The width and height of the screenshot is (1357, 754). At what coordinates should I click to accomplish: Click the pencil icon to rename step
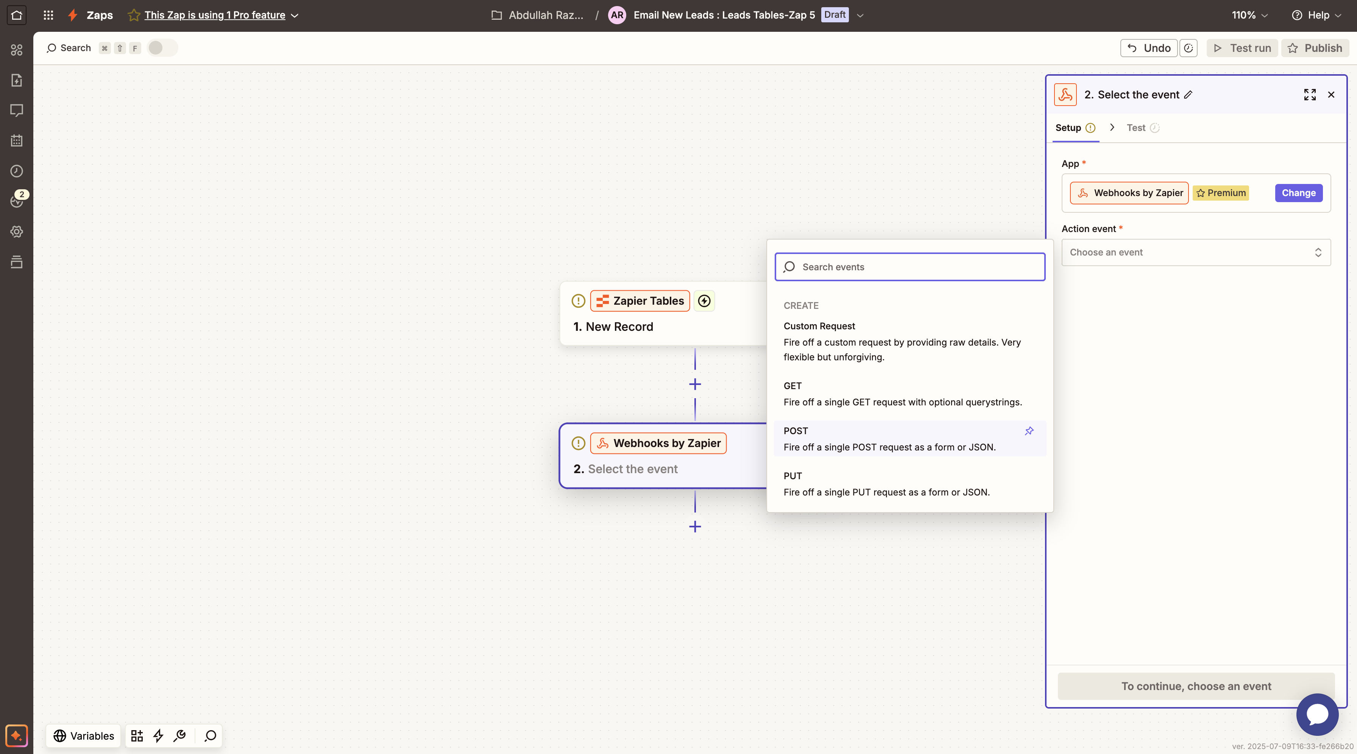point(1189,95)
